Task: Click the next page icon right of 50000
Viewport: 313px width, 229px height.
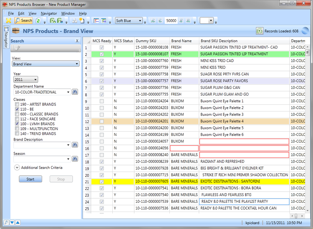Action: click(x=181, y=20)
